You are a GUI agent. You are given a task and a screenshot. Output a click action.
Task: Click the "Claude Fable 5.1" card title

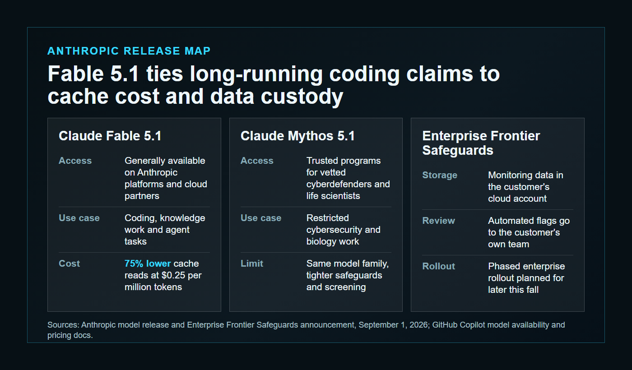tap(110, 136)
